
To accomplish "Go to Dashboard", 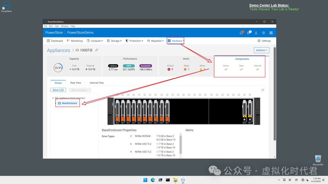I will click(x=55, y=41).
